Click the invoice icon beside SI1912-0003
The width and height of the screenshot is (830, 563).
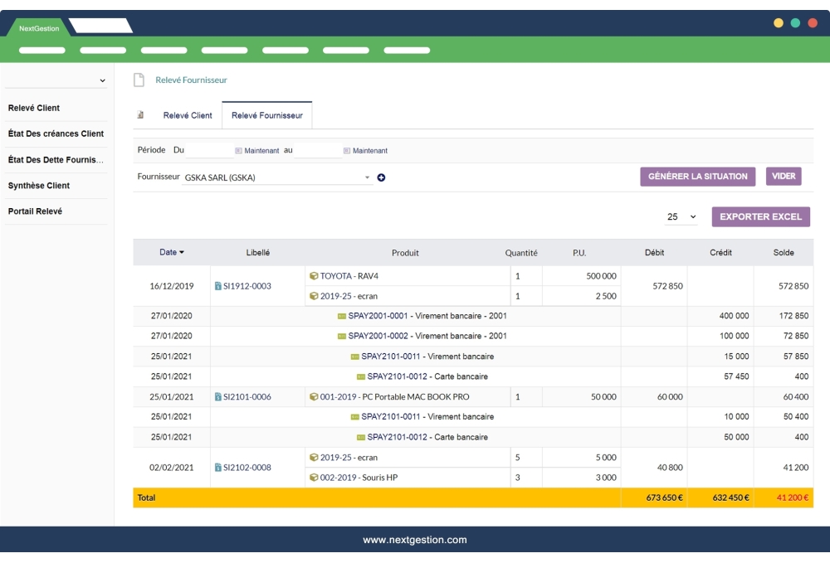(x=219, y=286)
